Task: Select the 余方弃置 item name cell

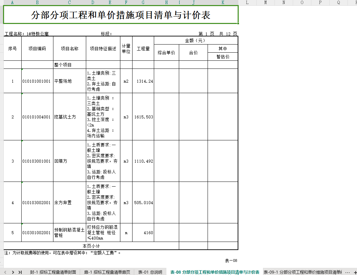Action: coord(70,202)
